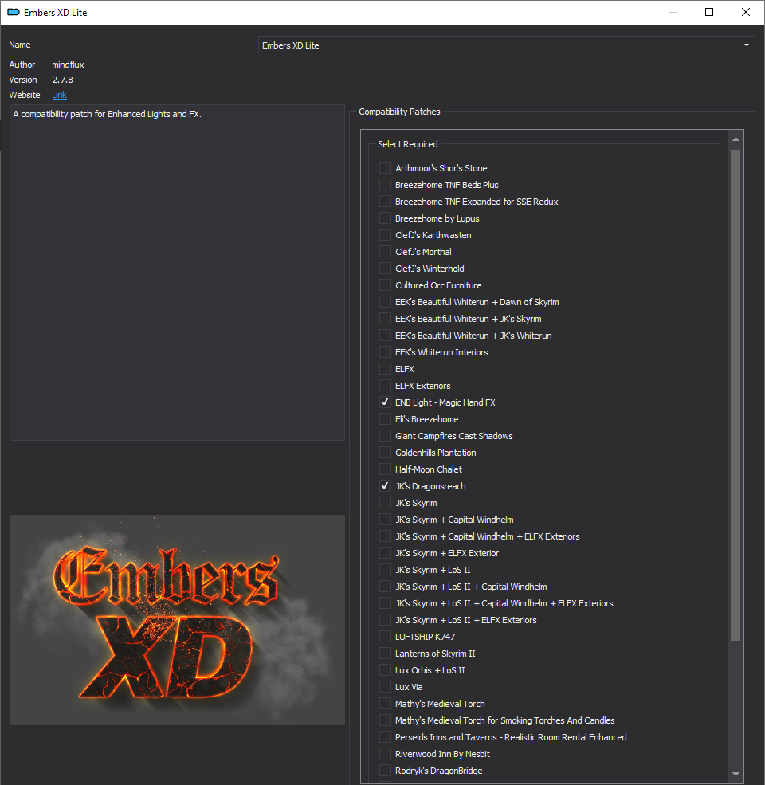Check Arthmoor's Shor's Stone patch
The width and height of the screenshot is (765, 785).
385,167
